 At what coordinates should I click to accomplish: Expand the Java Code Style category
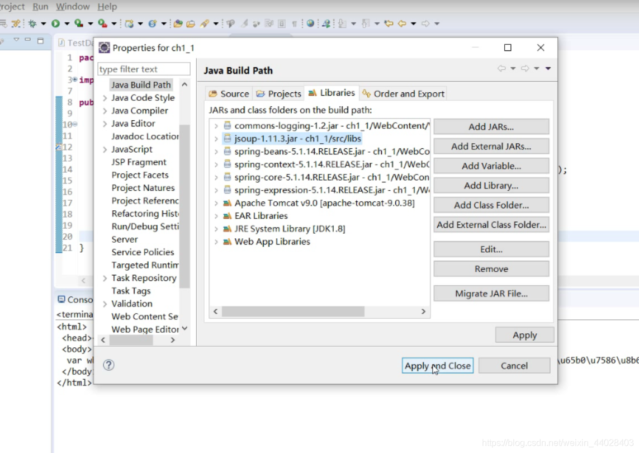pos(105,98)
